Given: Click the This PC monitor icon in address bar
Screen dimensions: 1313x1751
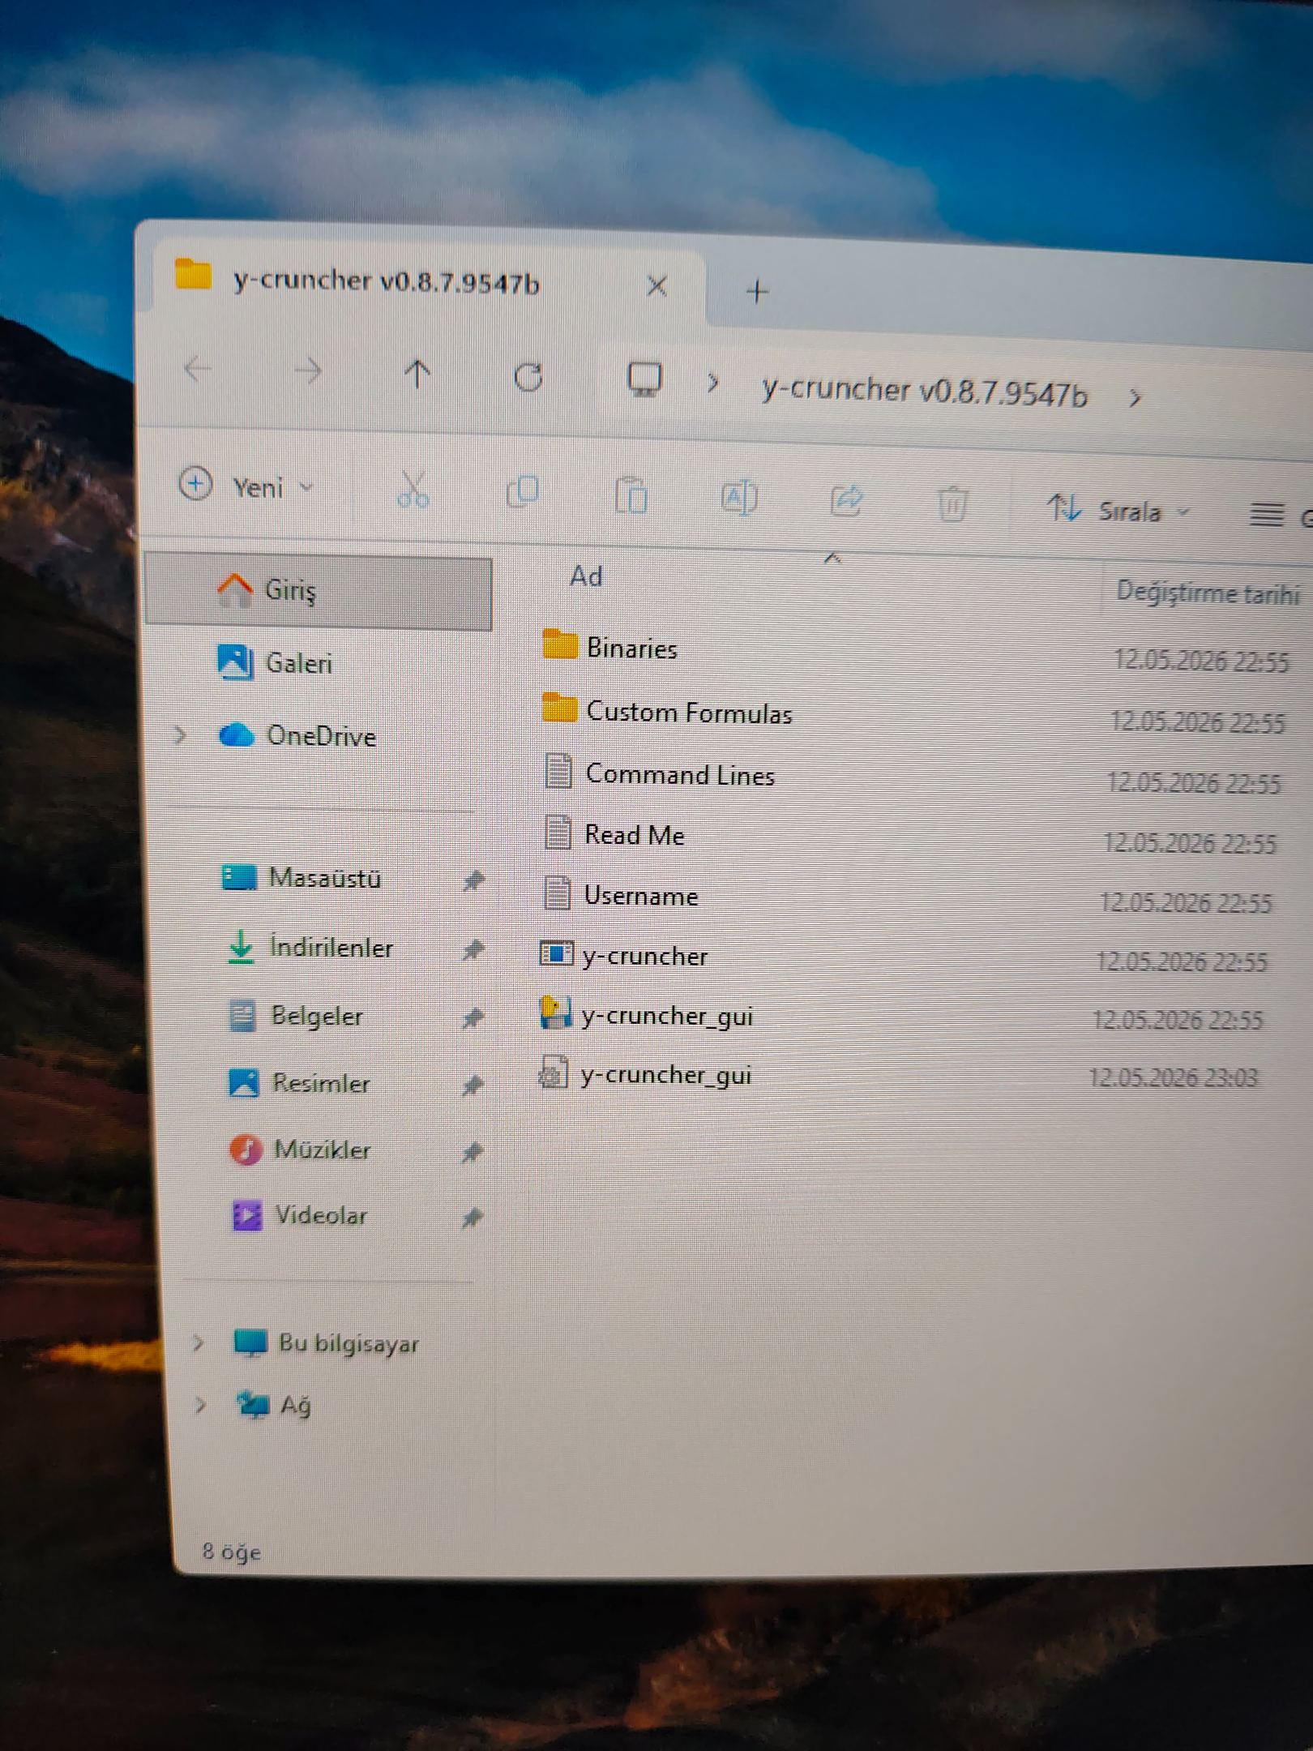Looking at the screenshot, I should (644, 379).
